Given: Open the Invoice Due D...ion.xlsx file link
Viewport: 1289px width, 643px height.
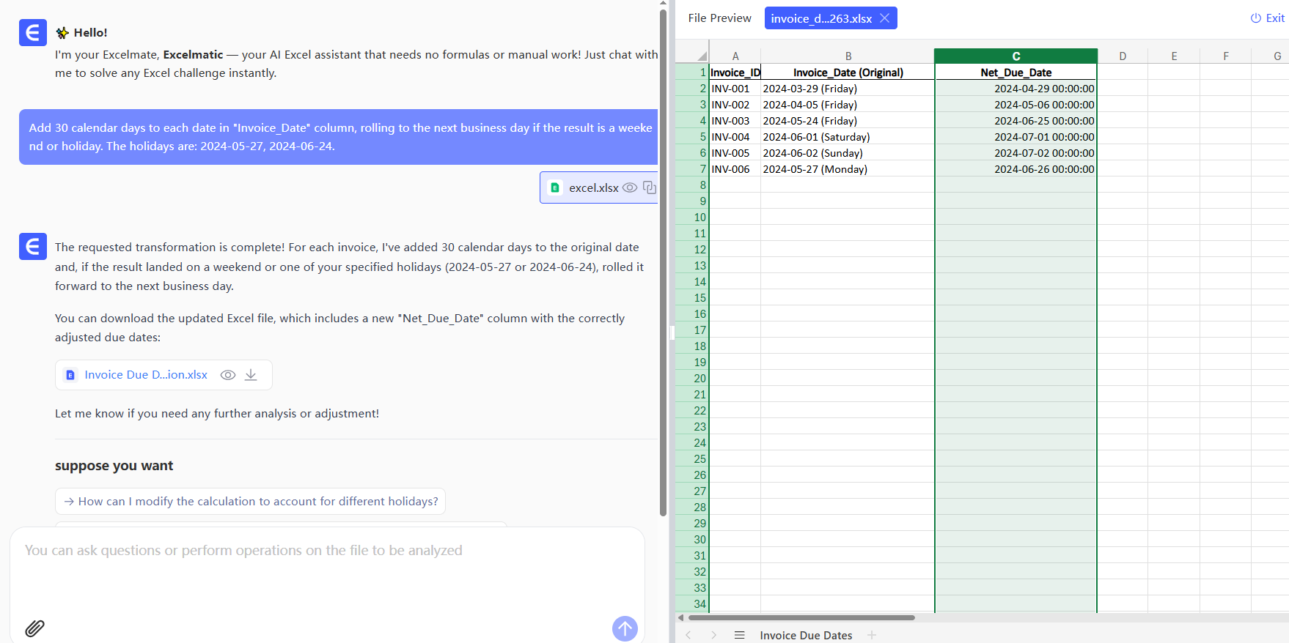Looking at the screenshot, I should pyautogui.click(x=146, y=375).
